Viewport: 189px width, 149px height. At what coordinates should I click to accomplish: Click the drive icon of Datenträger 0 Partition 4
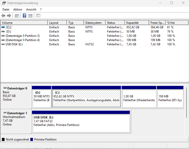(x=3, y=40)
